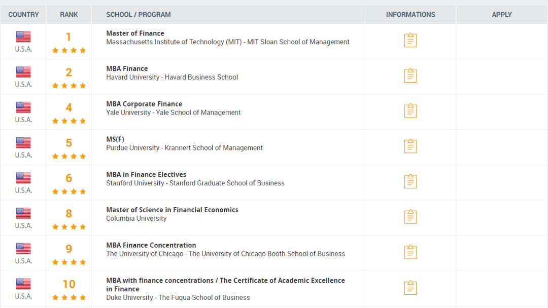
Task: Click the U.S.A. label in the Stanford row
Action: click(23, 190)
